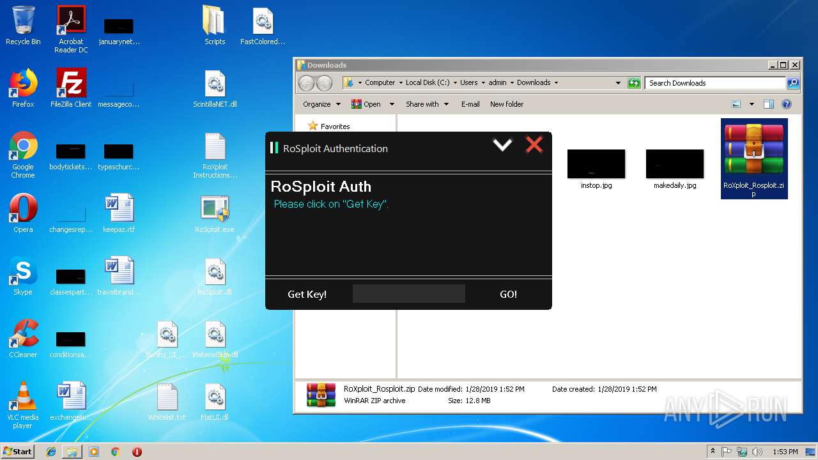The height and width of the screenshot is (460, 818).
Task: Open VLC media player shortcut
Action: coord(23,405)
